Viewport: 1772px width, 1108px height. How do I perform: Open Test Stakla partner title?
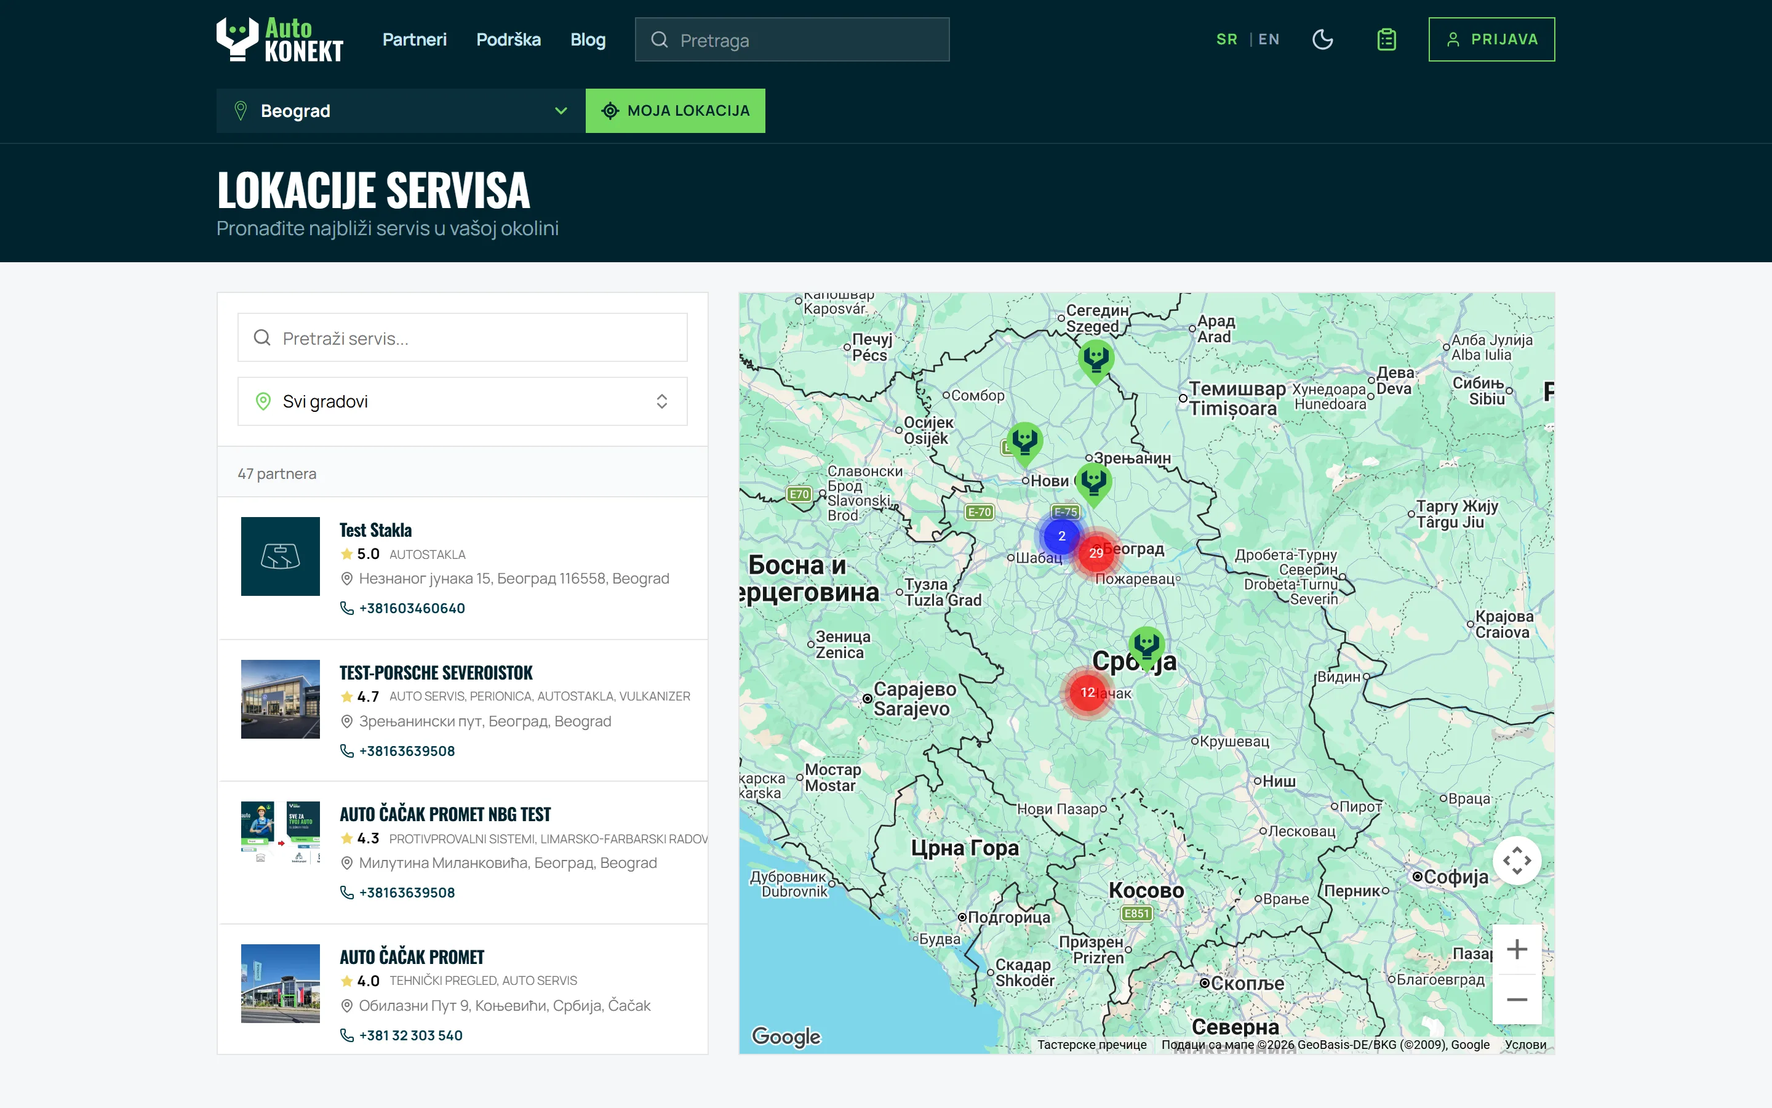[376, 530]
